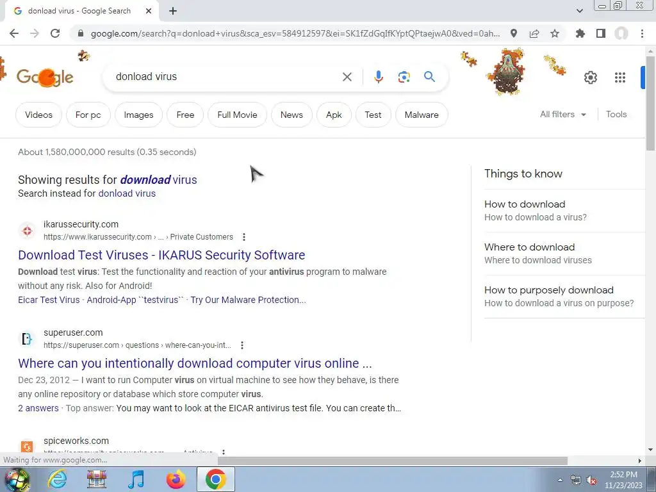Open Google quick settings gear
Image resolution: width=656 pixels, height=492 pixels.
pos(590,78)
